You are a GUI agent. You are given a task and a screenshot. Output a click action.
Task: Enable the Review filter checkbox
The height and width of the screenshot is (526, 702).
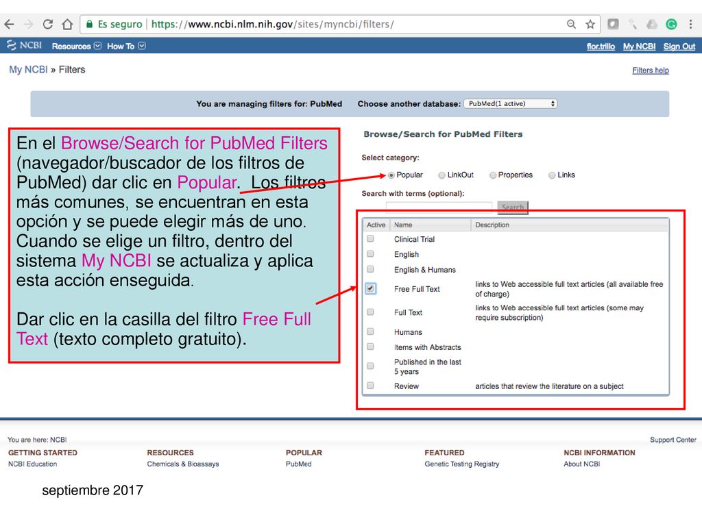[x=370, y=386]
